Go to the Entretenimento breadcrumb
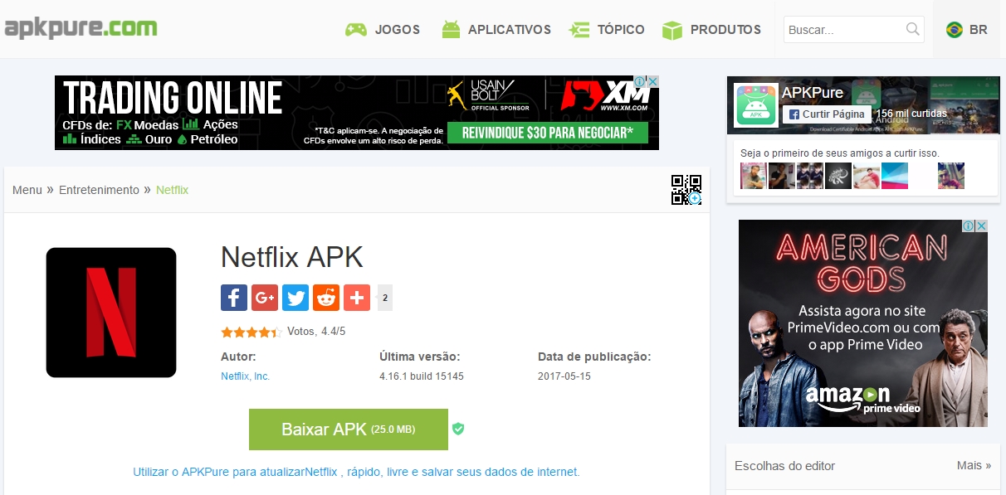 tap(99, 190)
